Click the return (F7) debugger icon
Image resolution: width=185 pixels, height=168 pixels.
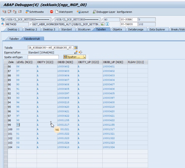(x=15, y=12)
